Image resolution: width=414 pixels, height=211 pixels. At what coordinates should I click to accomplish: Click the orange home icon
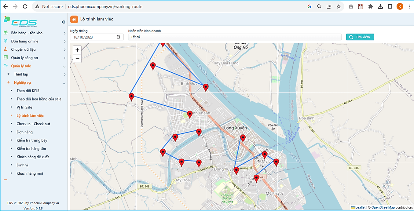pos(74,19)
